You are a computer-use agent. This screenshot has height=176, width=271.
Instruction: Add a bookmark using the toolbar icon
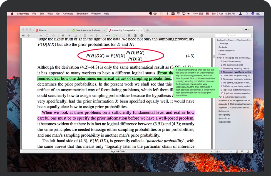[129, 36]
